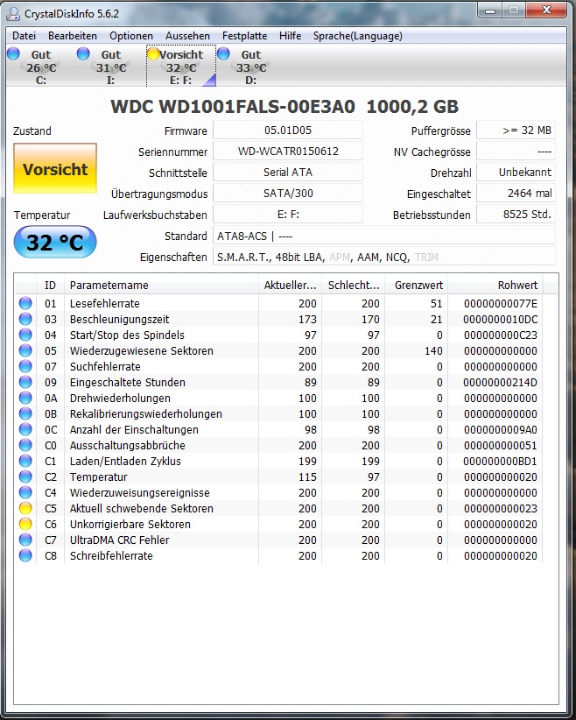576x720 pixels.
Task: Click the NV Cachegrösse field showing dashes
Action: click(x=516, y=152)
